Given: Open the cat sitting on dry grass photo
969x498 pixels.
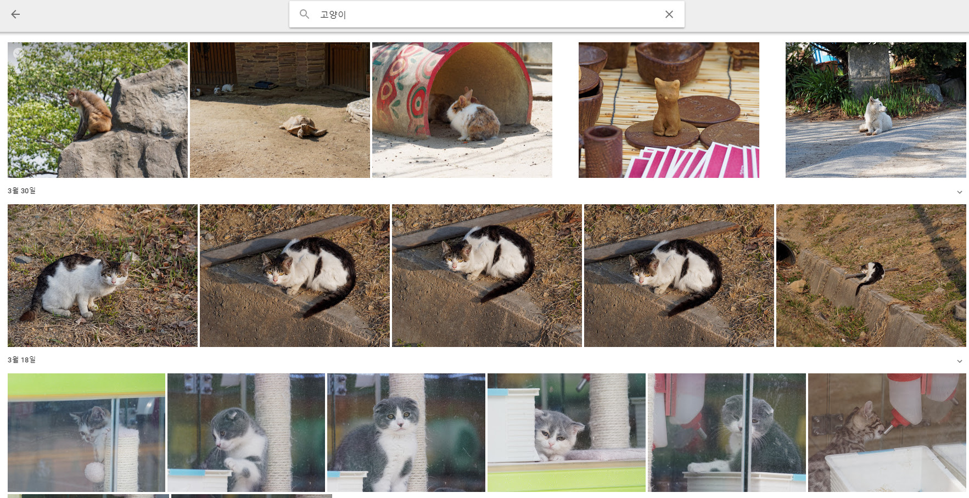Looking at the screenshot, I should [x=103, y=276].
